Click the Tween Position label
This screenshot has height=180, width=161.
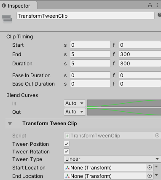click(x=30, y=144)
